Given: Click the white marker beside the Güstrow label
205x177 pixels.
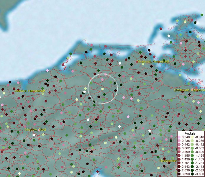Looking at the screenshot, I should [34, 135].
